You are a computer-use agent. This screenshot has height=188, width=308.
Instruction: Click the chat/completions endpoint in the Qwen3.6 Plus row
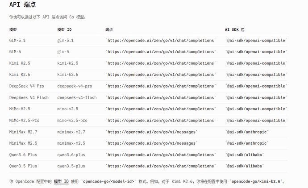point(161,155)
